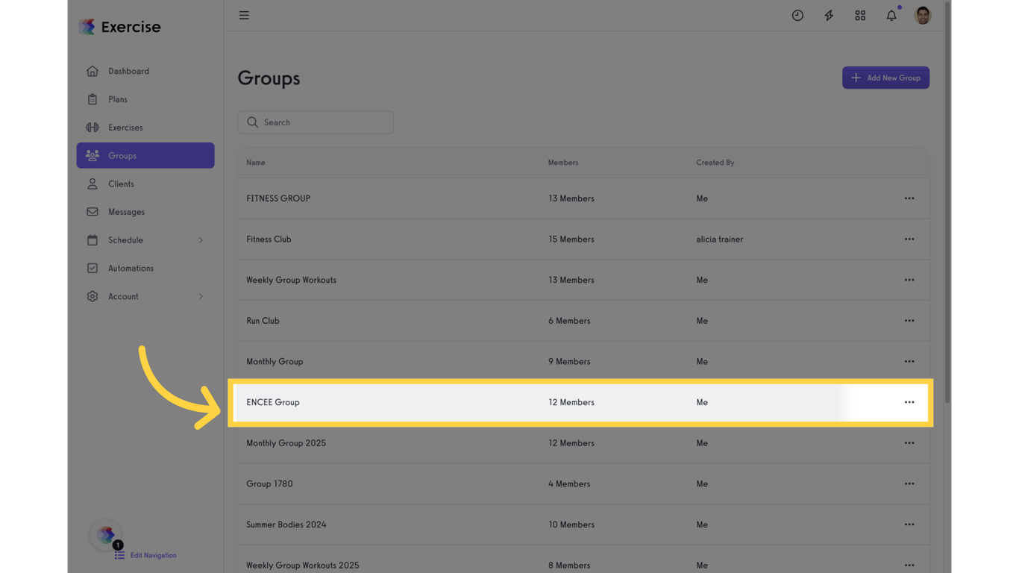Click the Clients person icon

pos(93,184)
